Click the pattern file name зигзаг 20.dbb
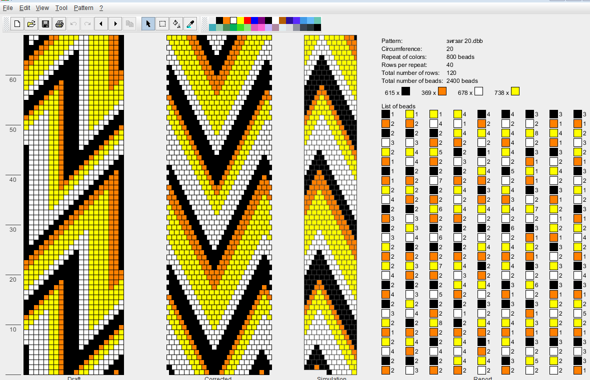590x380 pixels. pyautogui.click(x=464, y=41)
